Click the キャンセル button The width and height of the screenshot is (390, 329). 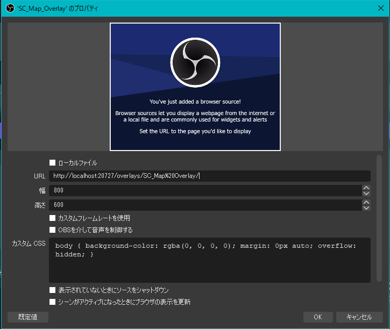[359, 317]
